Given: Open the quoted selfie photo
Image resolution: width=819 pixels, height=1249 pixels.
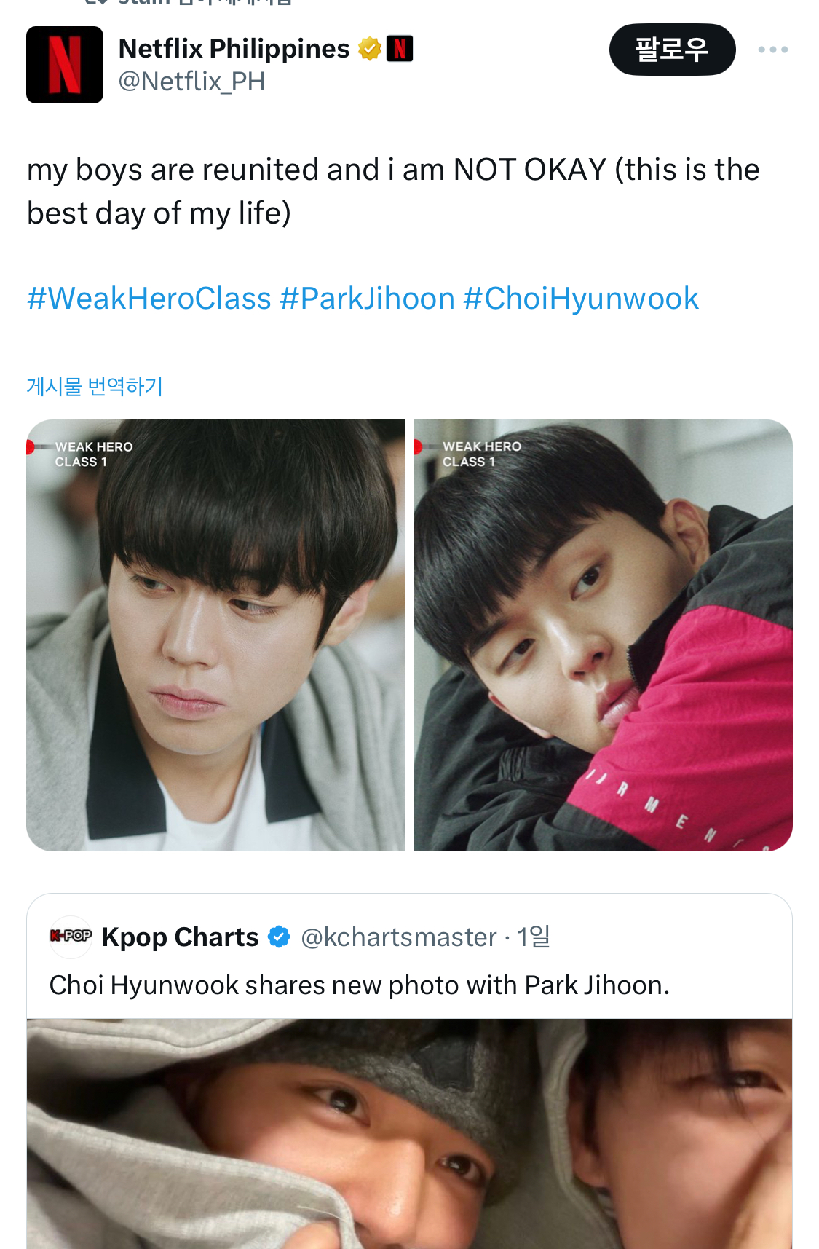Looking at the screenshot, I should pyautogui.click(x=409, y=1133).
